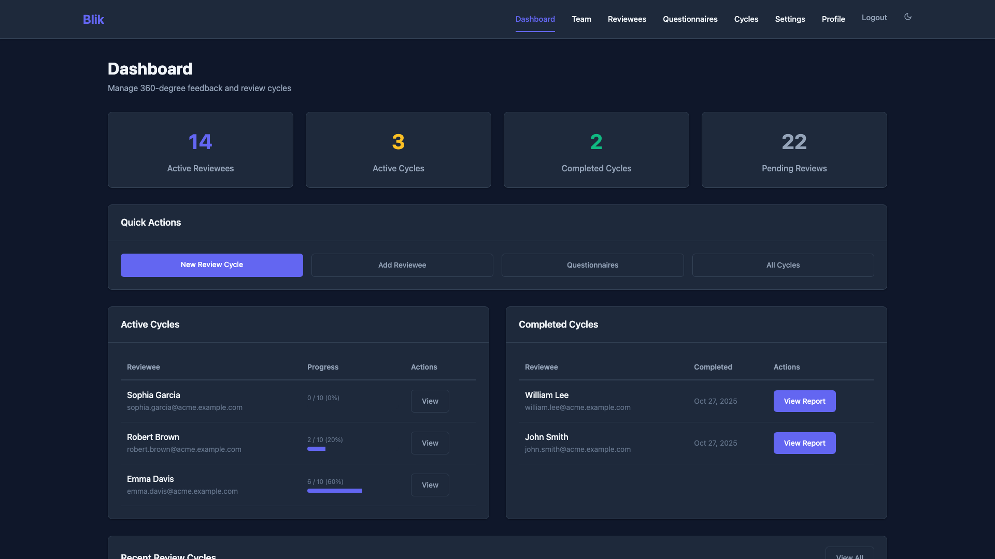View Emma Davis's review progress
Screen dimensions: 995x559
point(430,484)
